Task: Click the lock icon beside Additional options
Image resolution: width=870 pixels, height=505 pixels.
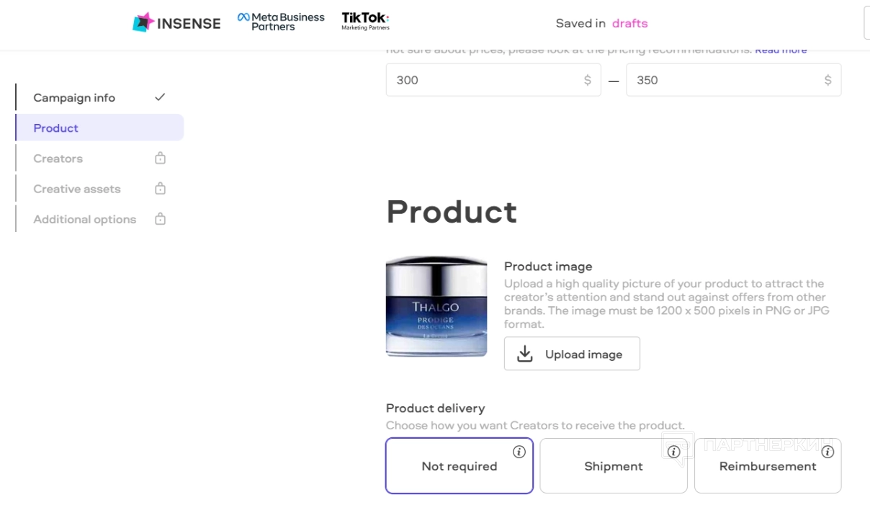Action: click(161, 218)
